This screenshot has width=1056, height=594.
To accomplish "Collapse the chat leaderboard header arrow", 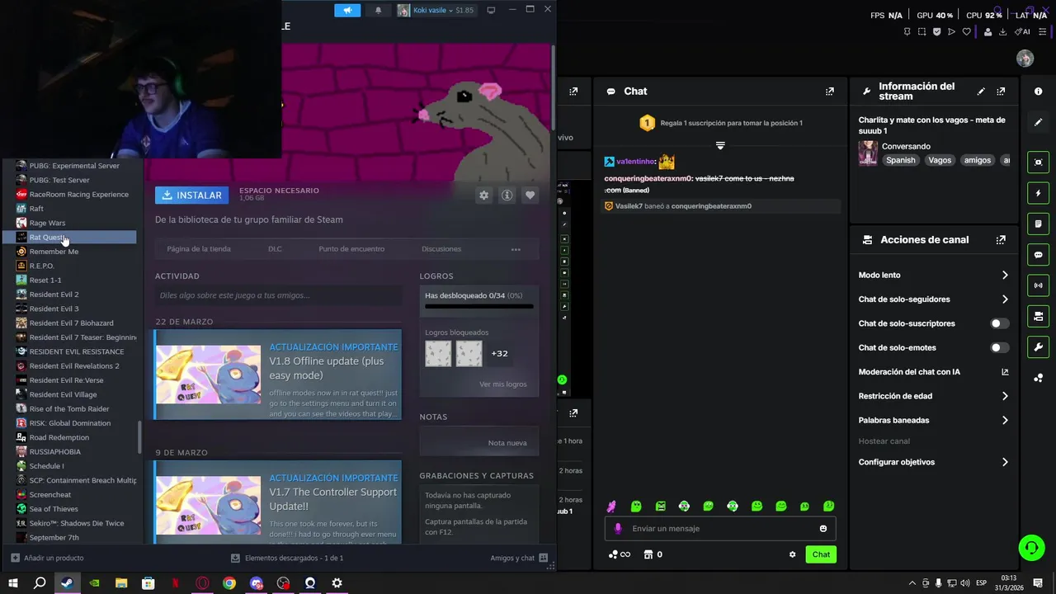I will 720,146.
